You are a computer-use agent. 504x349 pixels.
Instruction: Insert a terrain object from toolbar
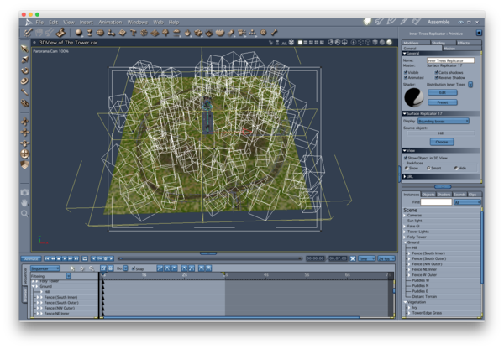point(155,33)
